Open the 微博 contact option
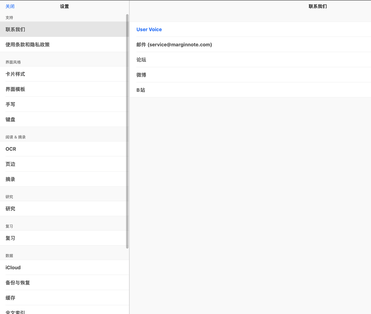 (250, 75)
